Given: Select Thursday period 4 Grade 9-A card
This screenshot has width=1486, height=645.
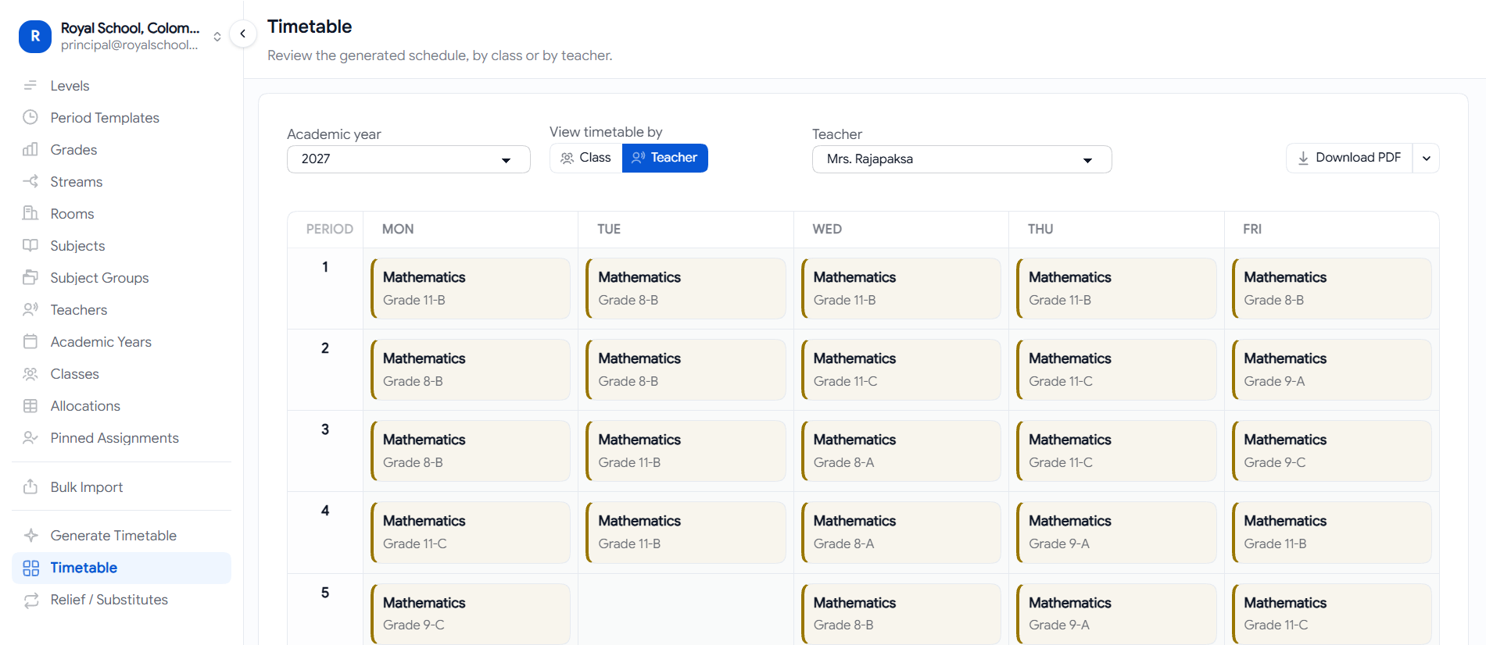Looking at the screenshot, I should 1116,533.
